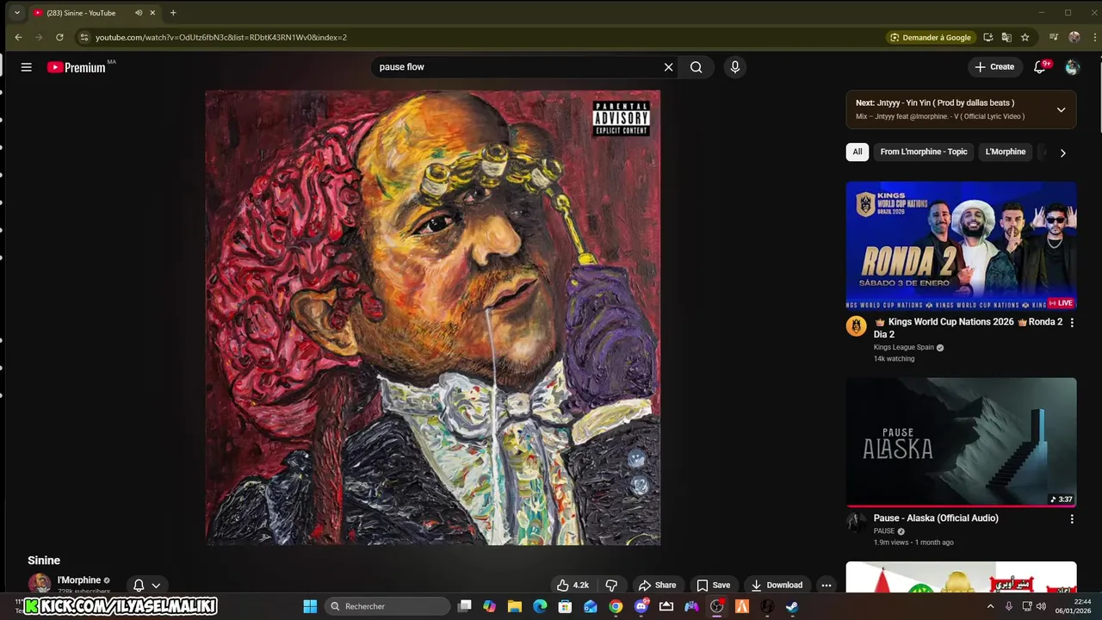
Task: Click the browser address bar URL
Action: pos(221,37)
